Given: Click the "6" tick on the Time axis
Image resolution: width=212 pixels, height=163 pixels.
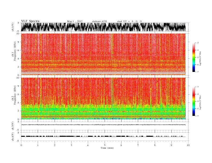Looking at the screenshot, I should click(121, 145).
